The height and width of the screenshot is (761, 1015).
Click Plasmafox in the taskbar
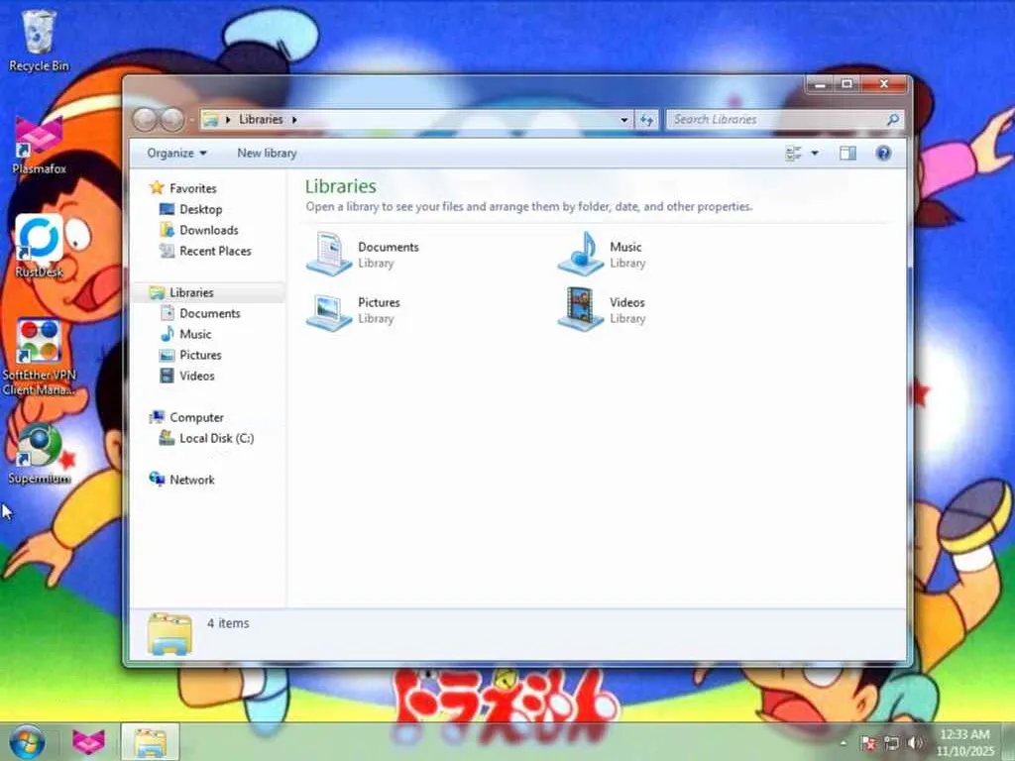88,741
